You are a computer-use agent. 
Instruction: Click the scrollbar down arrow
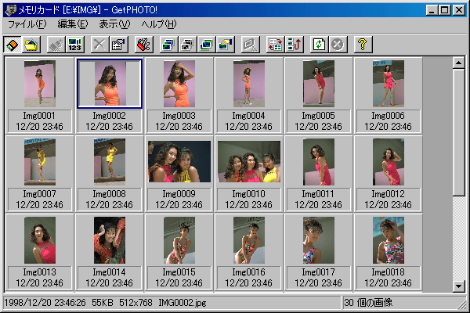[x=458, y=286]
